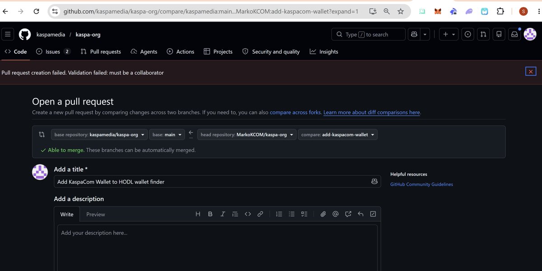The width and height of the screenshot is (542, 271).
Task: Open the header Issues circle icon
Action: 468,34
